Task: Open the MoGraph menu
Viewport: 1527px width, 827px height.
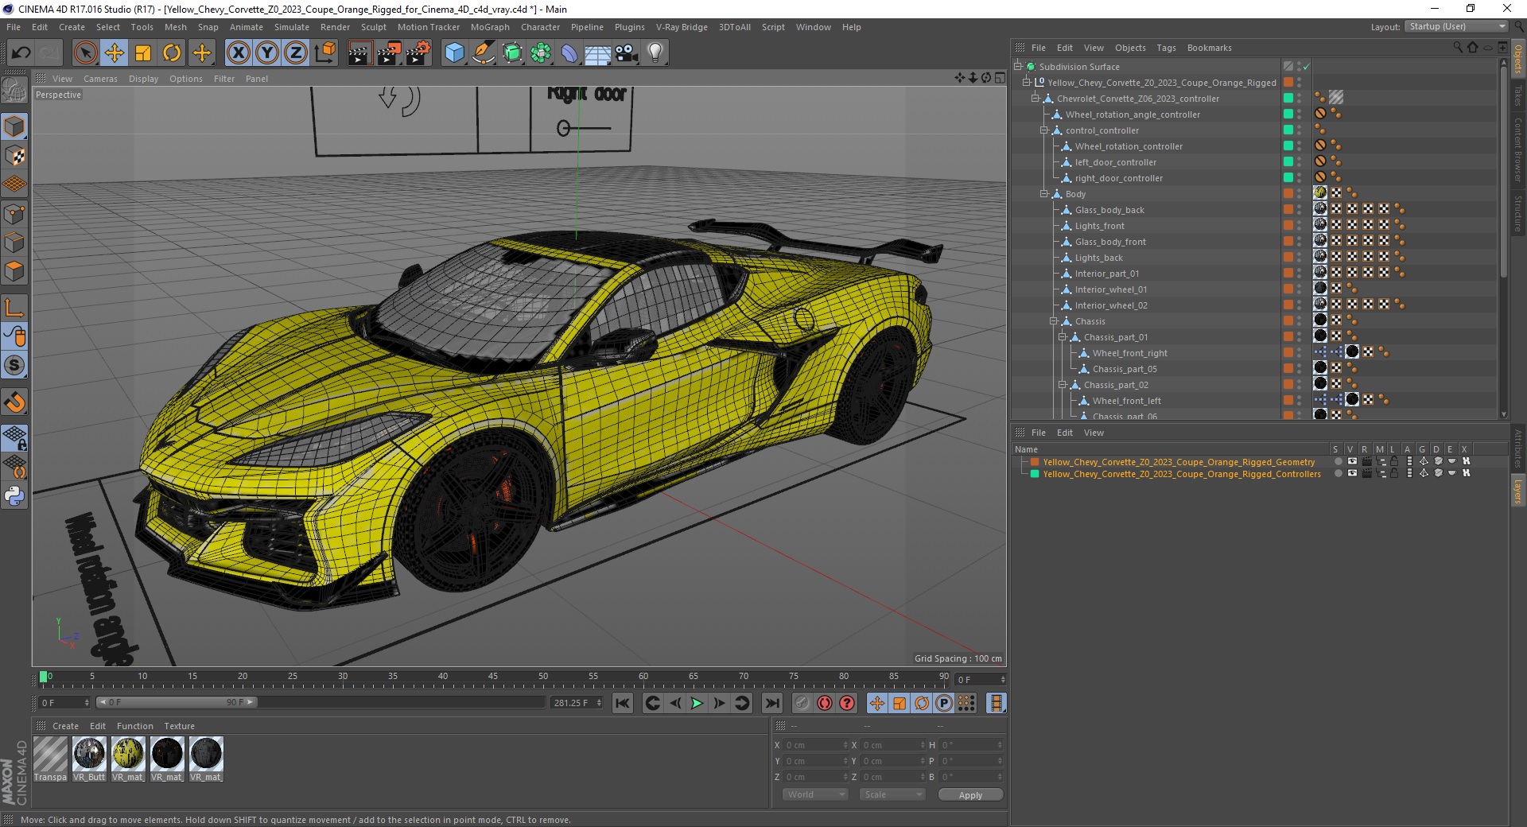Action: point(490,27)
